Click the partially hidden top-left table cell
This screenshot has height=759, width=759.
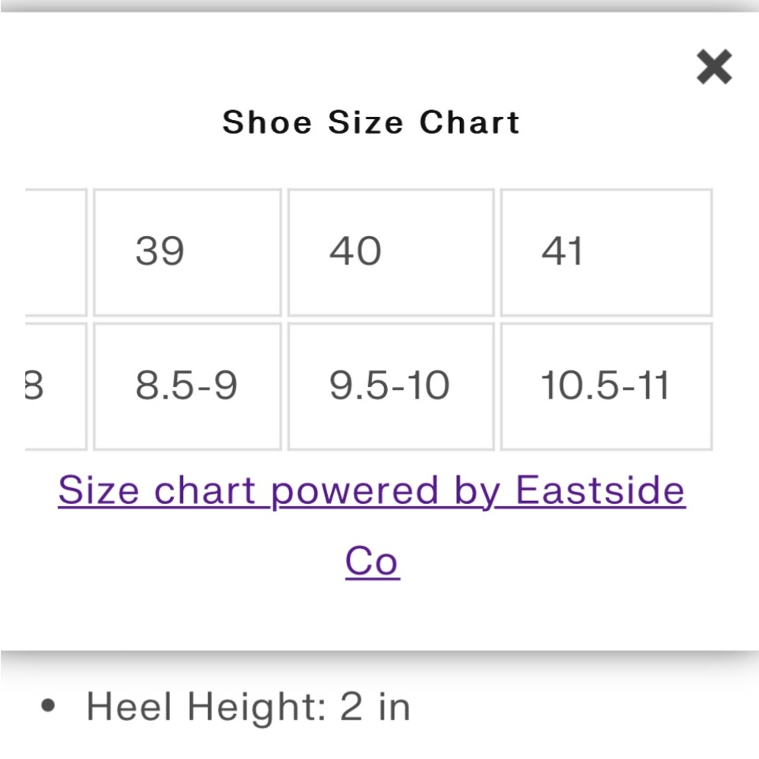click(x=56, y=252)
